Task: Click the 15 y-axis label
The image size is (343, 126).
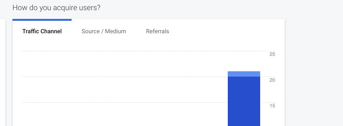Action: click(x=272, y=106)
